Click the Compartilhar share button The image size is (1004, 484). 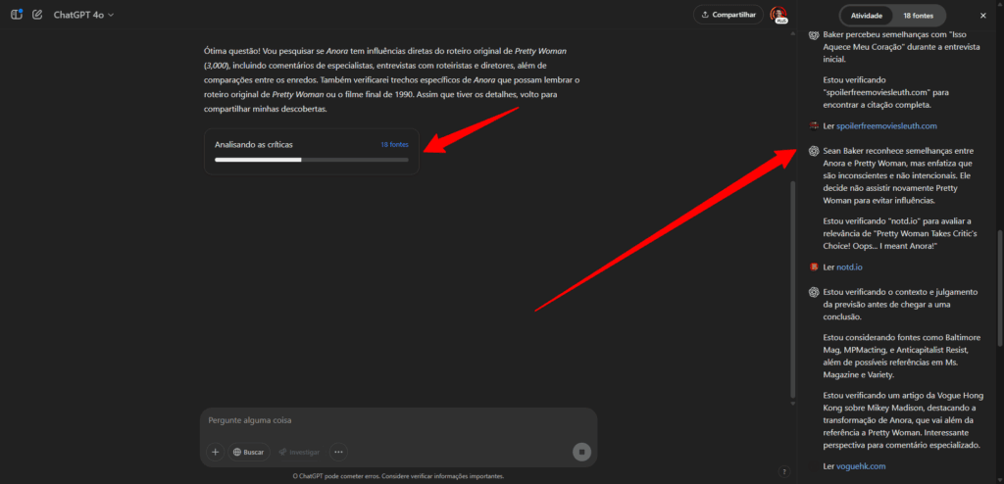(x=728, y=14)
